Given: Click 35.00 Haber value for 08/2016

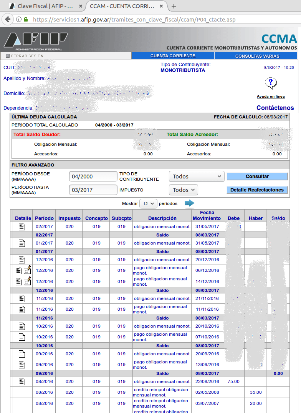Looking at the screenshot, I should (256, 392).
